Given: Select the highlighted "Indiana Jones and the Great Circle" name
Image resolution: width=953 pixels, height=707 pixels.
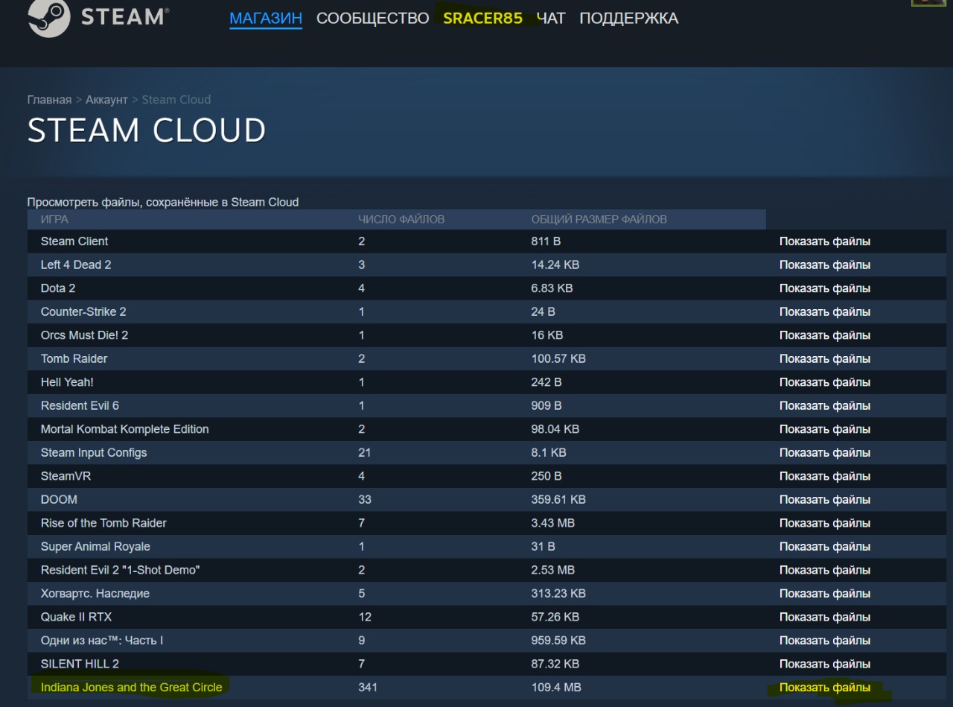Looking at the screenshot, I should [x=131, y=687].
